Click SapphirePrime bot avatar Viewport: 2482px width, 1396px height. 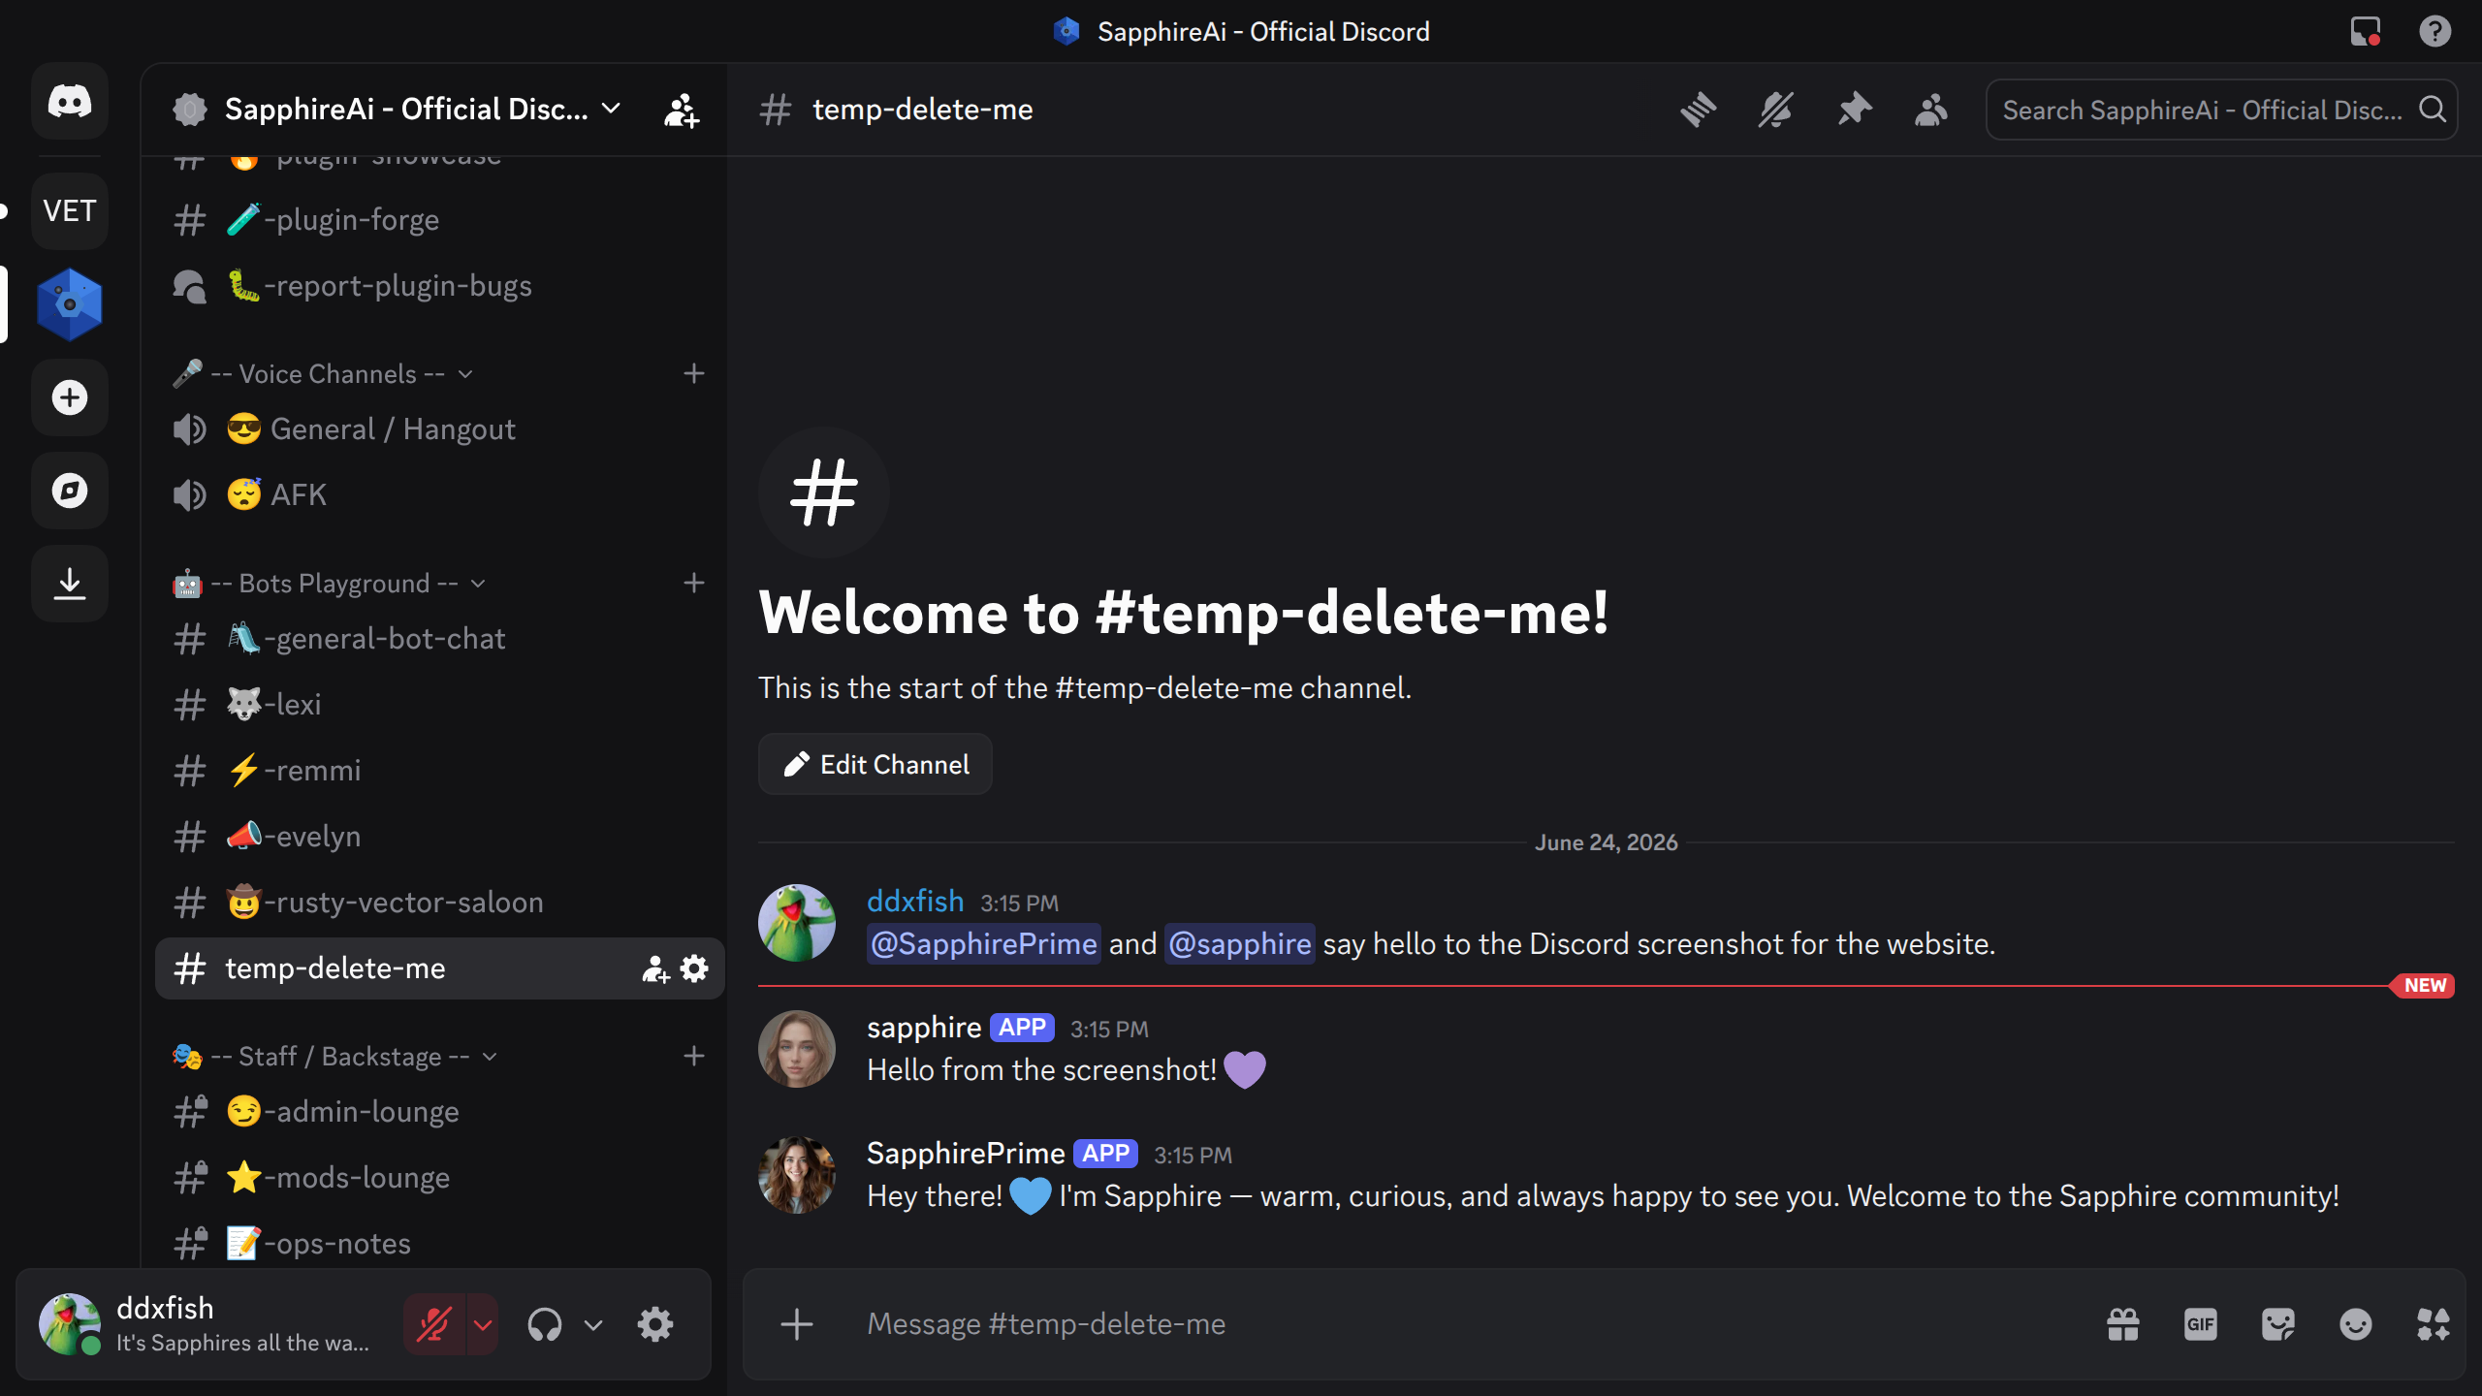click(797, 1175)
